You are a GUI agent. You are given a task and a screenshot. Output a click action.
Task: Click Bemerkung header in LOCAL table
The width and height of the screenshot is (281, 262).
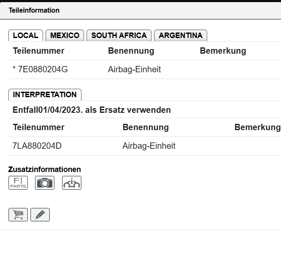pos(223,51)
